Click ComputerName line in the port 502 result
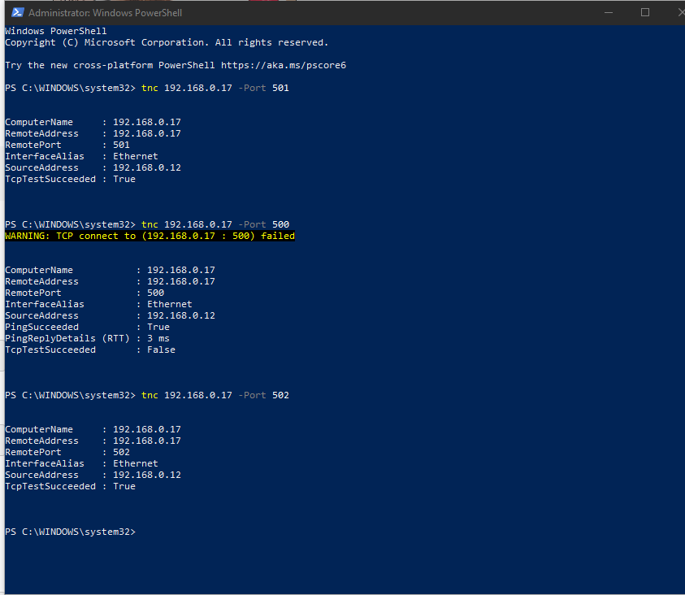The image size is (685, 595). click(x=93, y=429)
